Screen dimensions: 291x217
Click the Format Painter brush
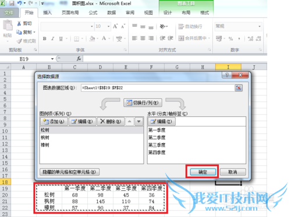coord(19,41)
